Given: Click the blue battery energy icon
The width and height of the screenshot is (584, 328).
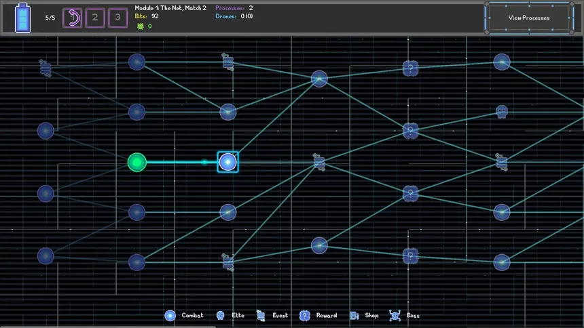Looking at the screenshot, I should click(22, 18).
